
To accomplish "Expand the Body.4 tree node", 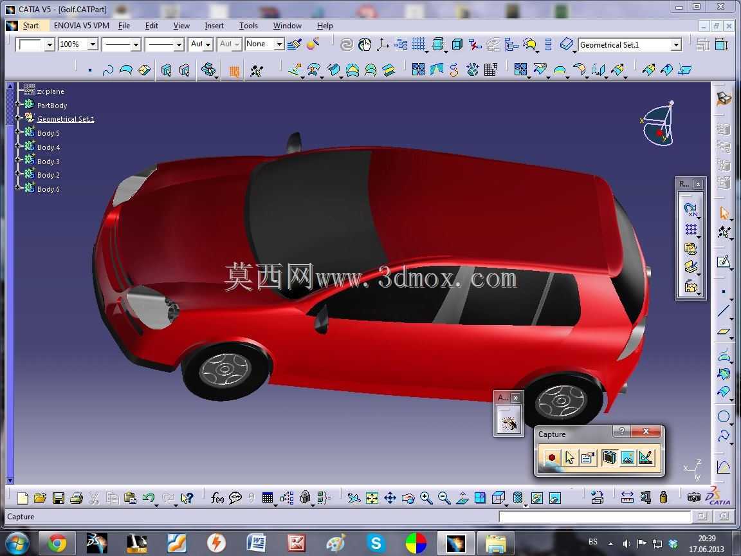I will pyautogui.click(x=17, y=146).
